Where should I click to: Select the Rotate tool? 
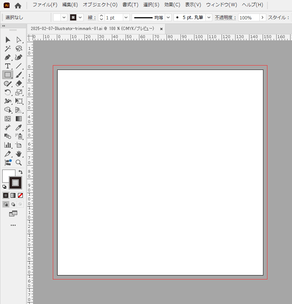pos(8,92)
